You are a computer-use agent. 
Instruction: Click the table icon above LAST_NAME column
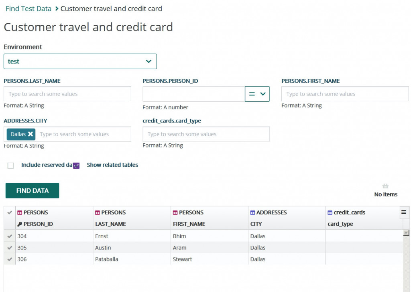pyautogui.click(x=97, y=212)
